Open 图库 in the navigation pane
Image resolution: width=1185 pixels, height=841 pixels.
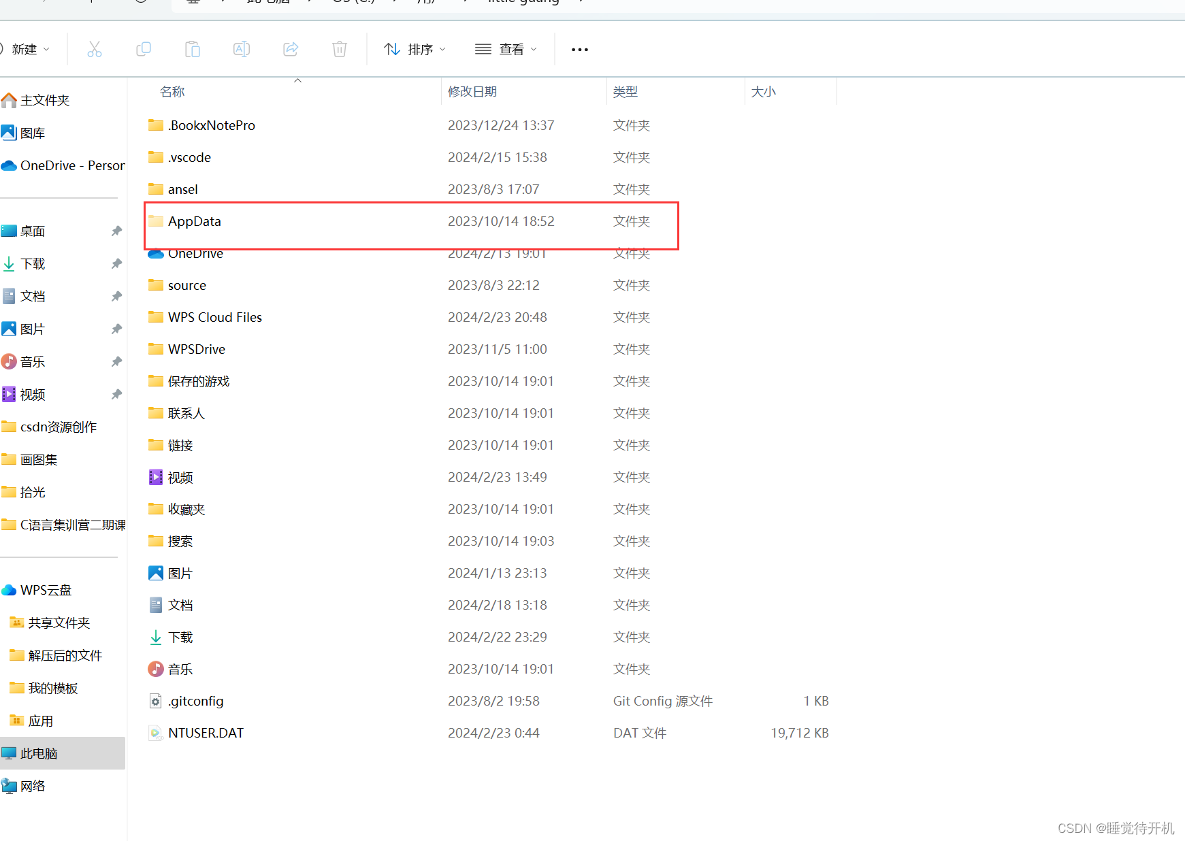point(23,133)
